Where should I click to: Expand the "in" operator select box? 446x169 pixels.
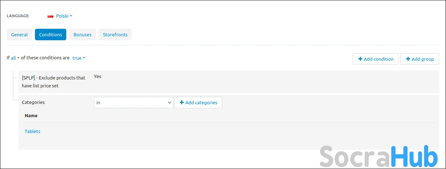[x=134, y=102]
